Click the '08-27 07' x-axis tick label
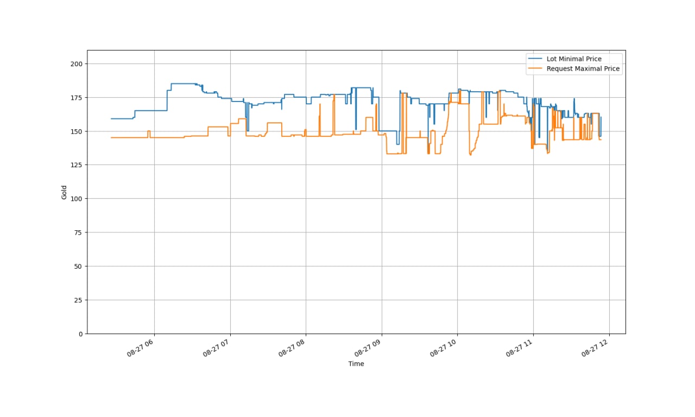Screen dimensions: 695x417 click(218, 347)
